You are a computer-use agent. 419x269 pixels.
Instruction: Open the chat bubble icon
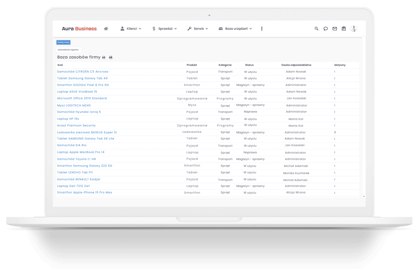point(325,29)
